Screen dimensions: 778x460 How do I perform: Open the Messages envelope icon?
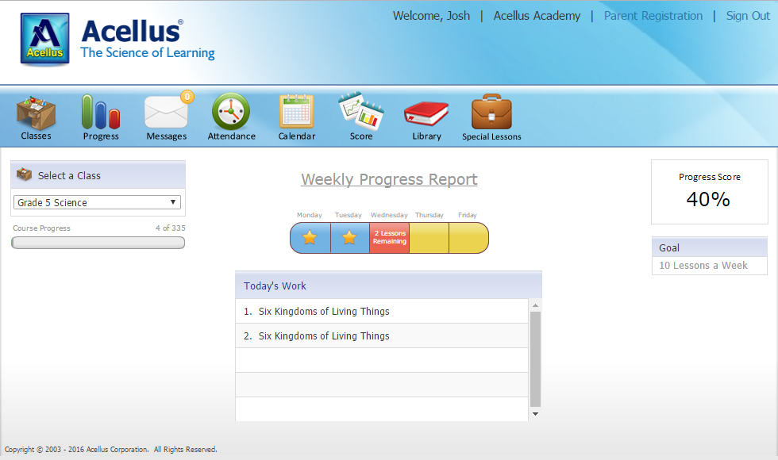[x=166, y=113]
